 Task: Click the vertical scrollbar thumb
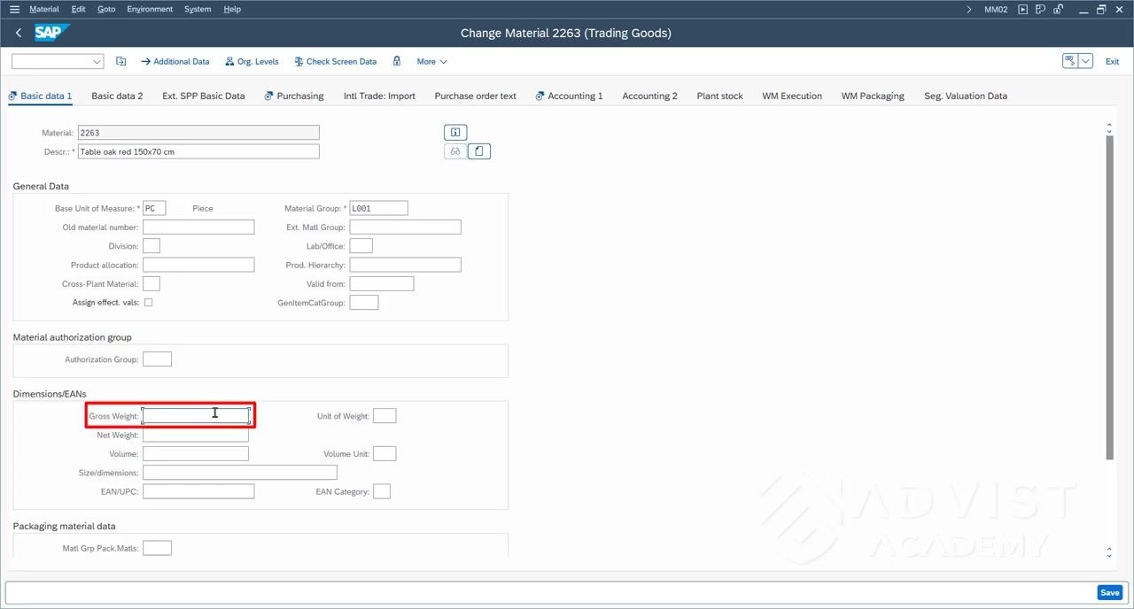click(x=1110, y=297)
